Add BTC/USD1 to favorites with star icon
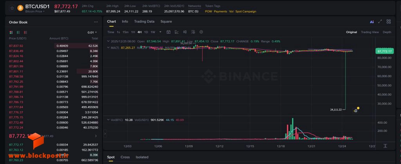The width and height of the screenshot is (401, 164). [12, 8]
